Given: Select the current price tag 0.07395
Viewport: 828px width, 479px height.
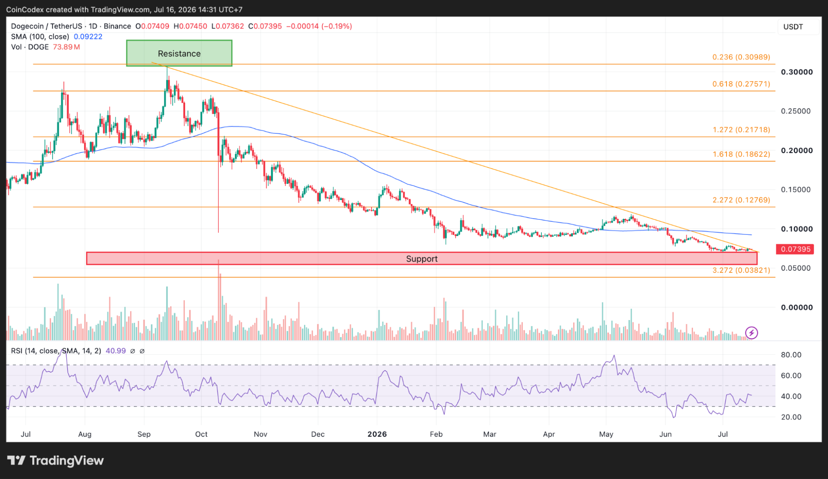Looking at the screenshot, I should [796, 249].
